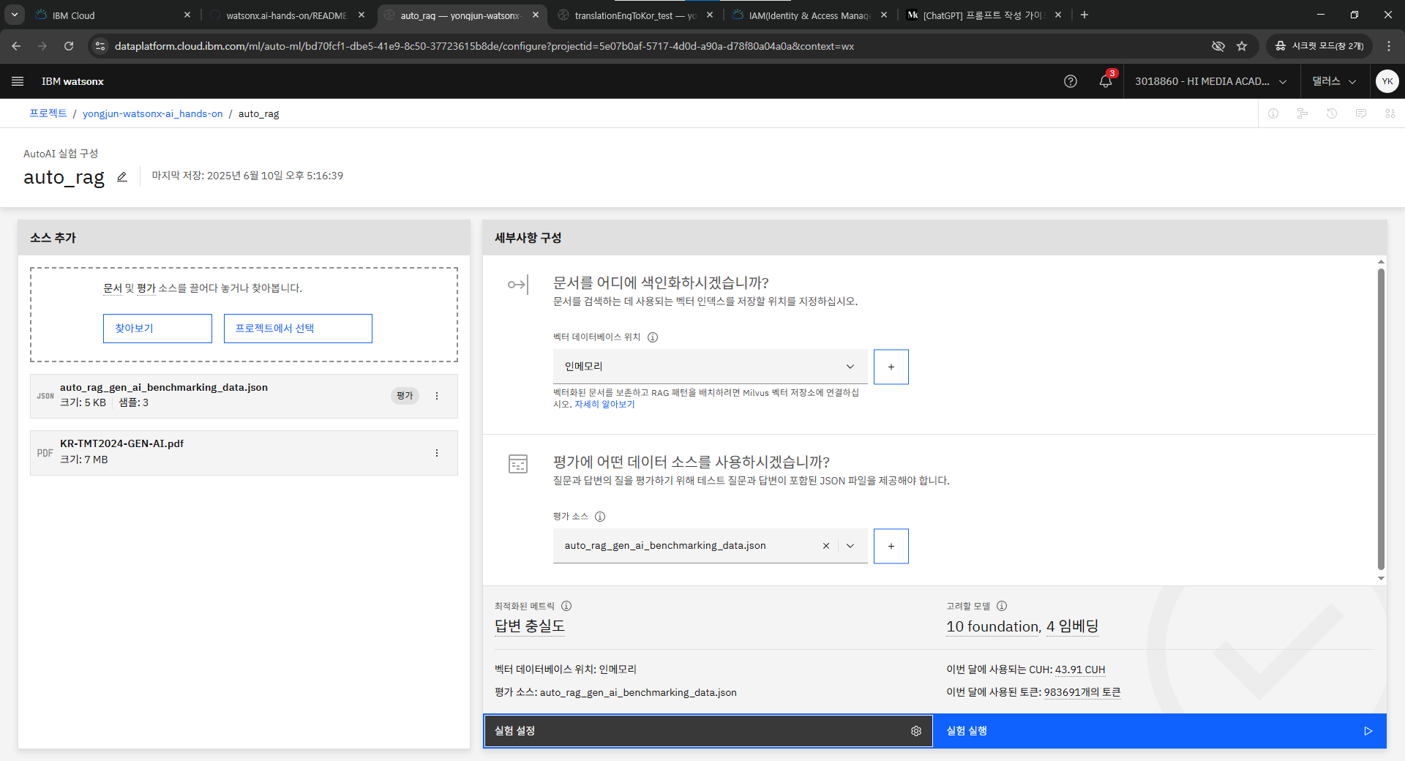Click the 찾아보기 browse button
The width and height of the screenshot is (1405, 761).
point(157,329)
